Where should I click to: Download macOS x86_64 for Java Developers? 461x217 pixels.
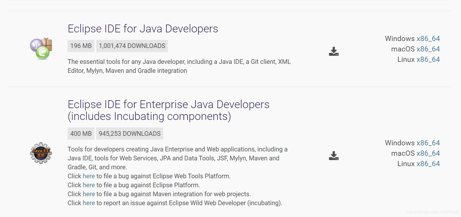click(x=428, y=49)
